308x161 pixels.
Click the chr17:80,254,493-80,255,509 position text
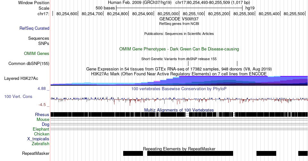[213, 3]
